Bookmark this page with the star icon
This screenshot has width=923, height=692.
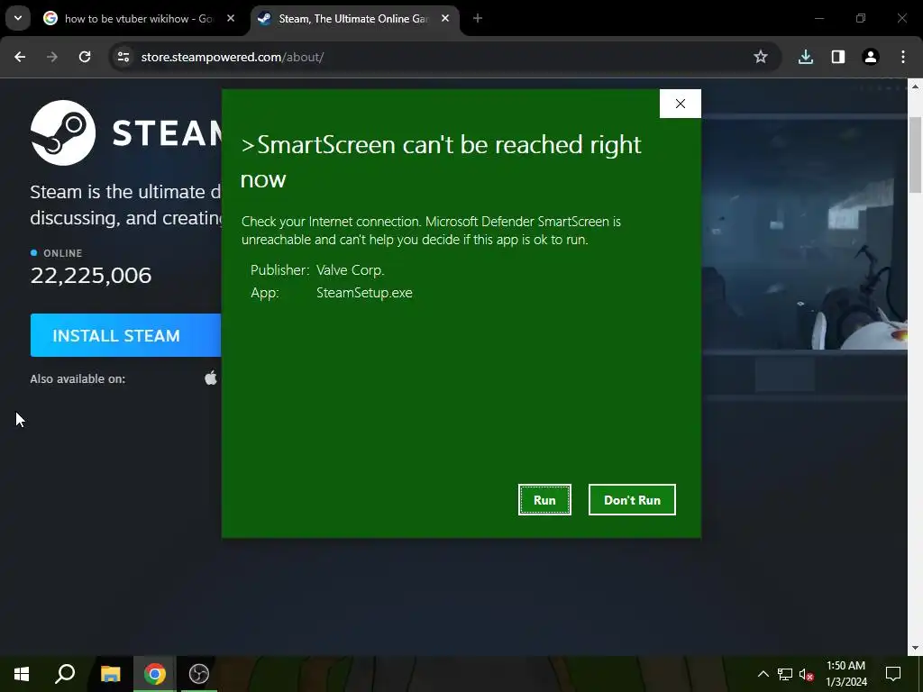pos(761,57)
